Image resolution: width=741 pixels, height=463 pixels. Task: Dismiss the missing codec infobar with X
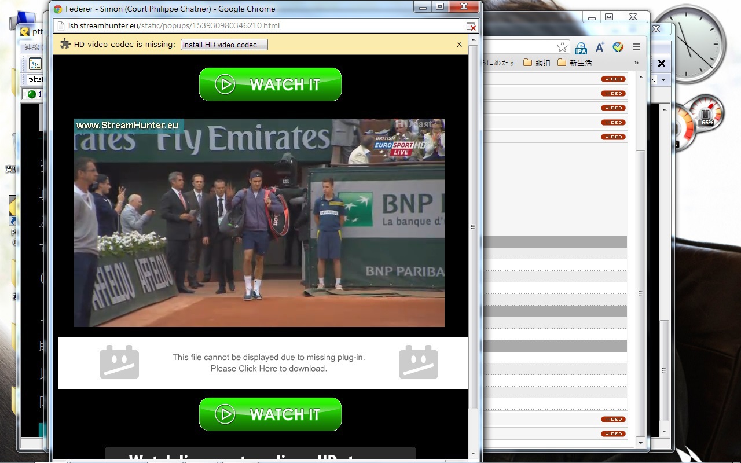(x=459, y=45)
